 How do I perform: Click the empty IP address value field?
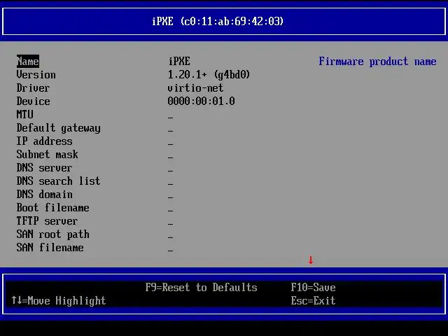(171, 144)
